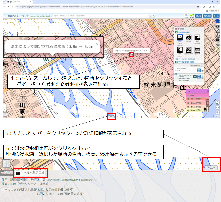Click the small blue button beside 洪水浸水想定区域
This screenshot has height=202, width=221.
coord(195,77)
